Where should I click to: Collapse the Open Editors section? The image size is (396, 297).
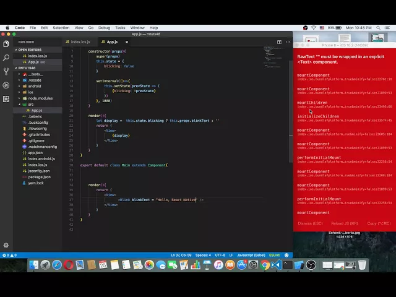point(37,49)
